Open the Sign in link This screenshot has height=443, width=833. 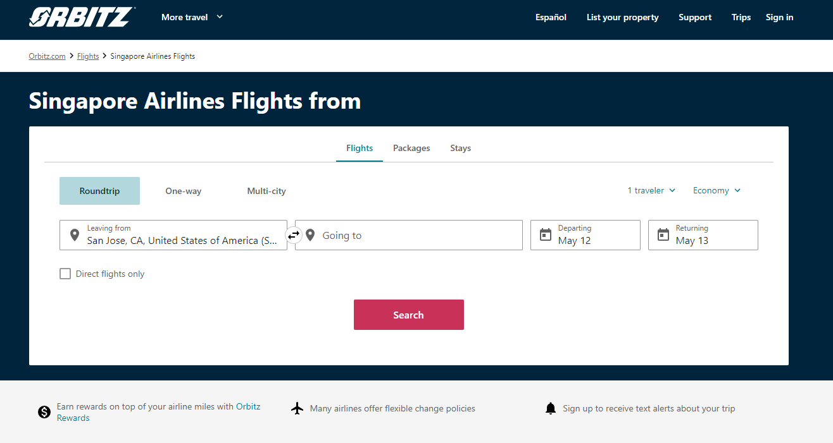coord(779,17)
